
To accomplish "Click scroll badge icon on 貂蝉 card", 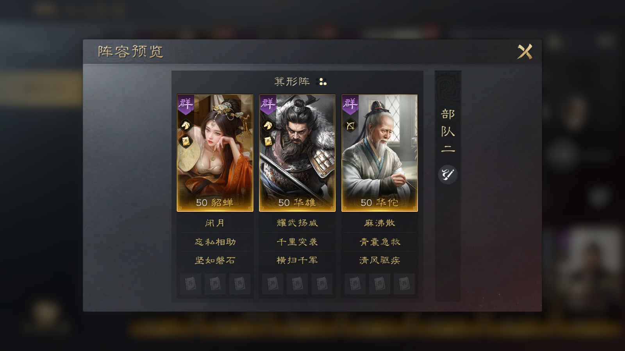I will tap(186, 141).
